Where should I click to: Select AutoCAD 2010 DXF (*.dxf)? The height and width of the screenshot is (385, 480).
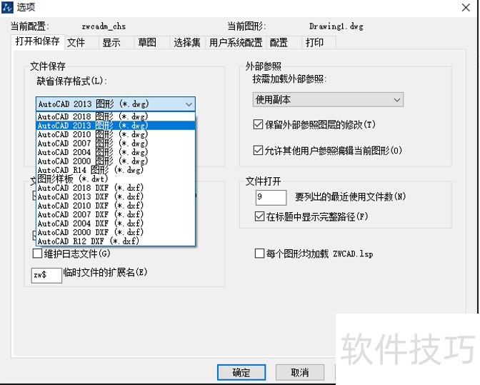[x=116, y=205]
